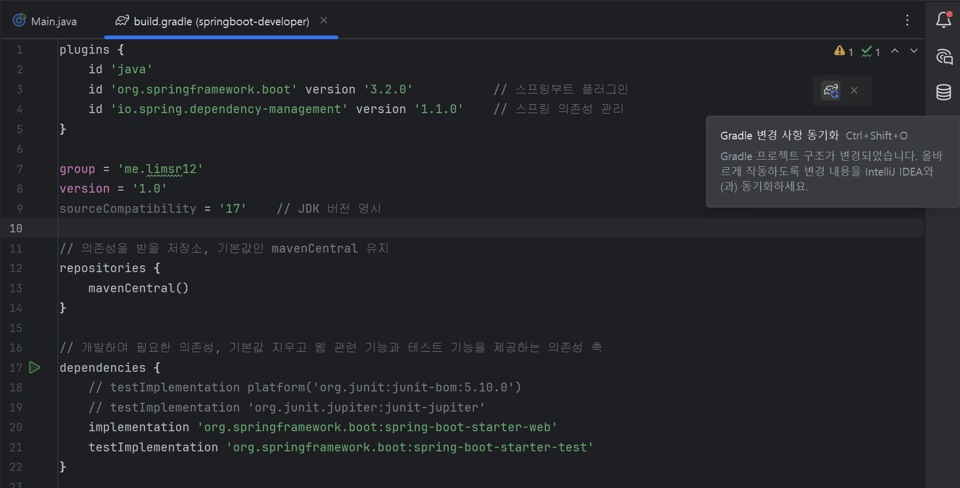
Task: Go to next highlighted problem arrow
Action: pos(914,51)
